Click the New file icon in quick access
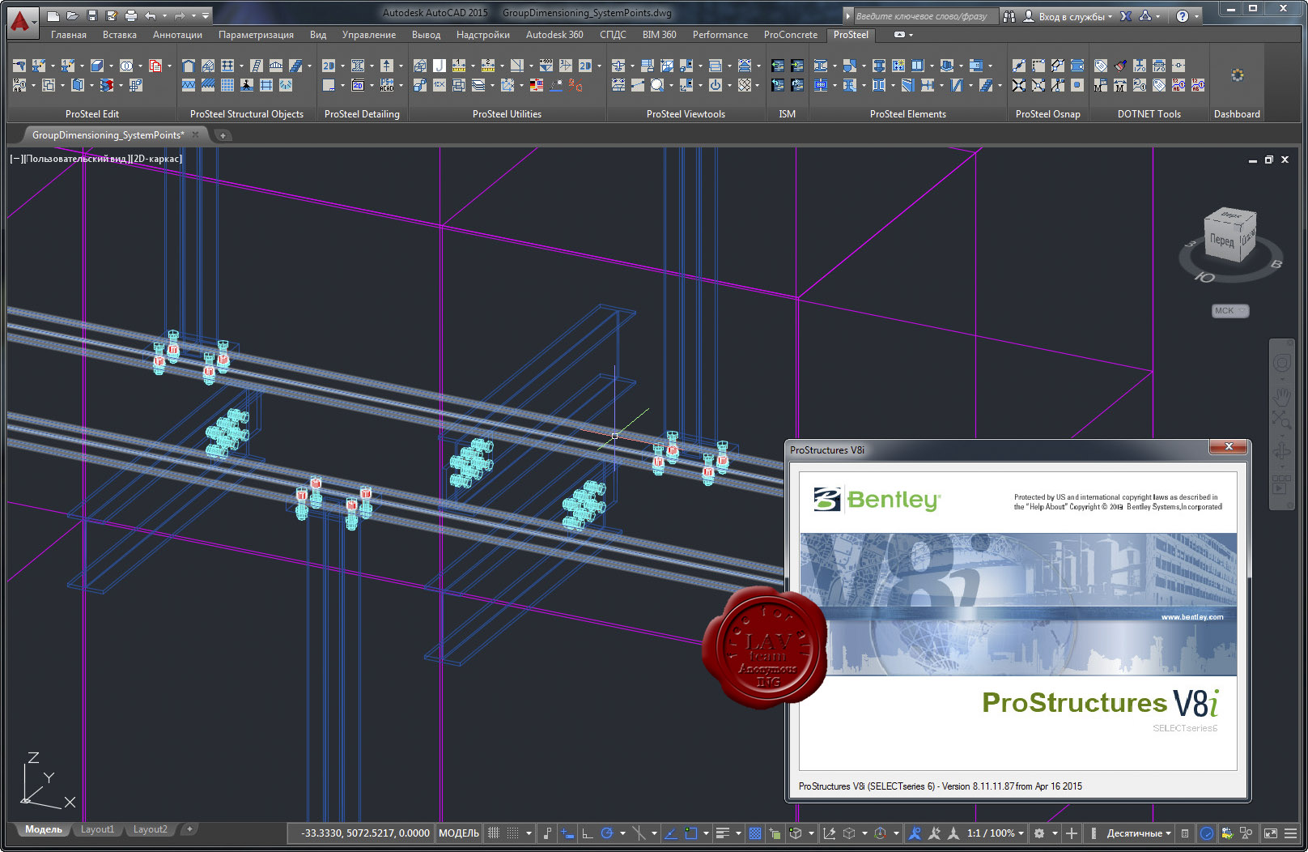The width and height of the screenshot is (1308, 852). [53, 15]
